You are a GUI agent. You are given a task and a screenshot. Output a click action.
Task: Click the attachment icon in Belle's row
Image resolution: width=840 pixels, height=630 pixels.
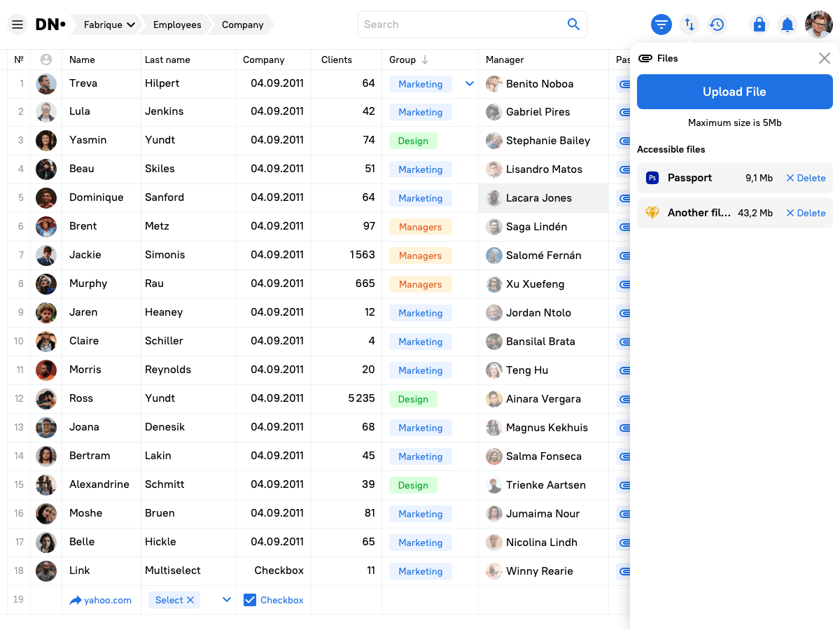[x=624, y=542]
